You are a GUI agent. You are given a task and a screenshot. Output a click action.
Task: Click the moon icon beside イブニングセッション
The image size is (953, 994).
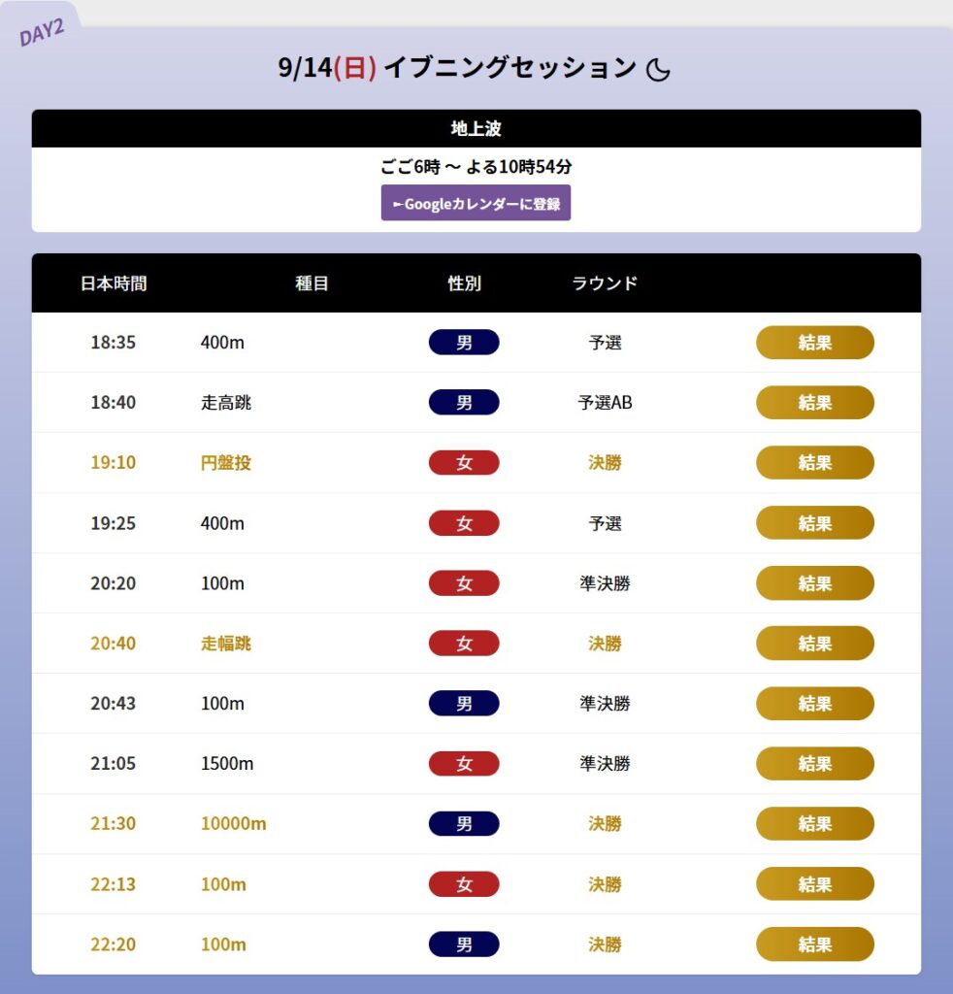click(x=658, y=69)
